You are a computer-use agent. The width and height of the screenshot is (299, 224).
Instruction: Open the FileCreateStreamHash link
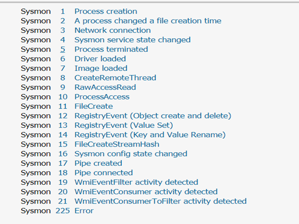pyautogui.click(x=117, y=144)
